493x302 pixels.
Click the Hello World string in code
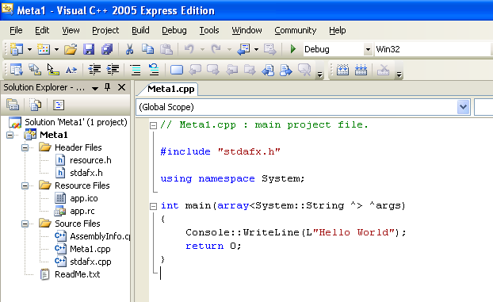pos(354,232)
